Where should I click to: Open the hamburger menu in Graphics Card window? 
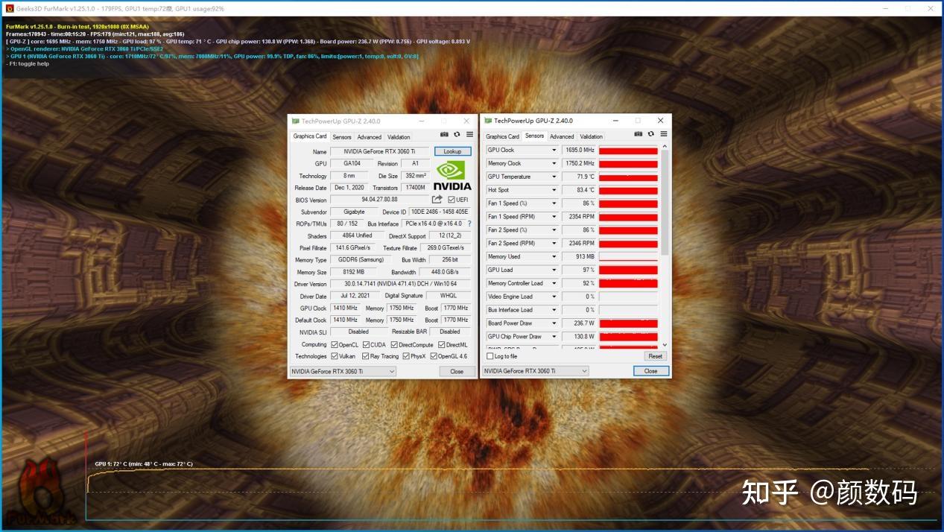coord(469,134)
